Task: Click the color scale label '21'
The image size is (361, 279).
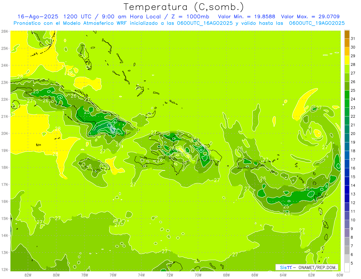Action: [x=353, y=125]
